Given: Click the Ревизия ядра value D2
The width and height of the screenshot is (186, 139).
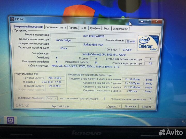Looking at the screenshot, I should click(x=150, y=64).
